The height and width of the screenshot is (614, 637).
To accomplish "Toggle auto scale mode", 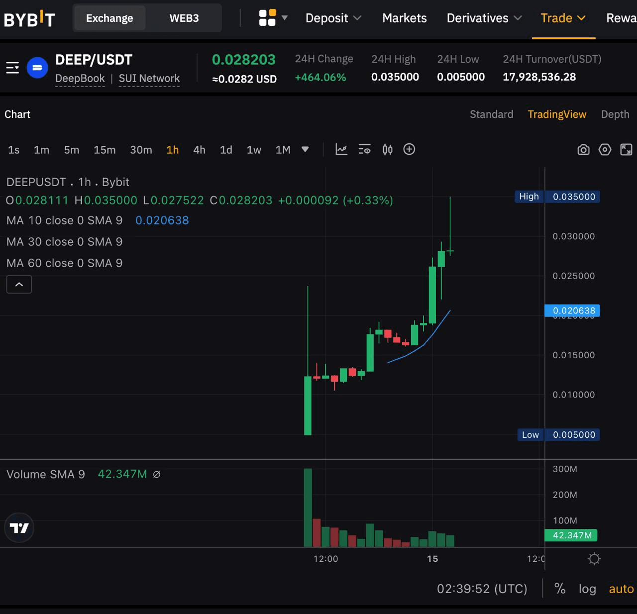I will coord(621,589).
